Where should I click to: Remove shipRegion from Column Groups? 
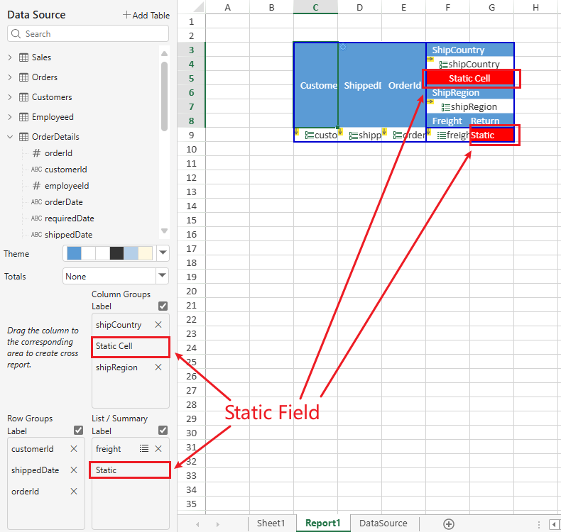pyautogui.click(x=158, y=367)
